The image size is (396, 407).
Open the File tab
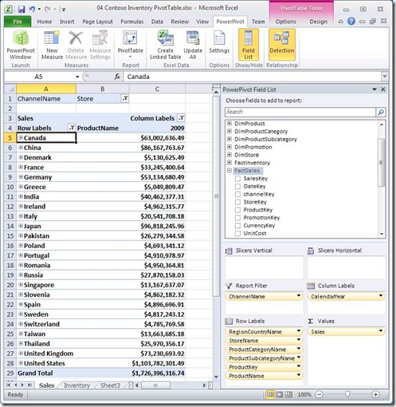(x=18, y=22)
